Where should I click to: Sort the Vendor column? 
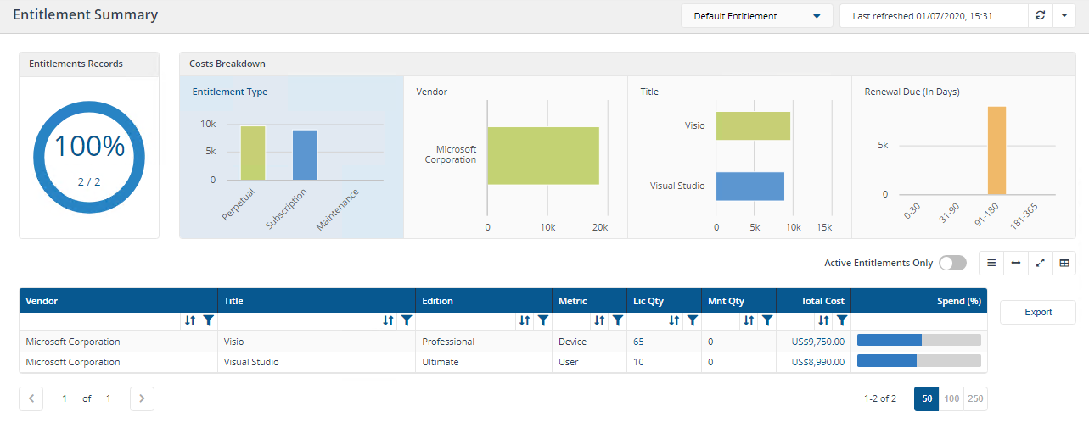click(x=190, y=320)
